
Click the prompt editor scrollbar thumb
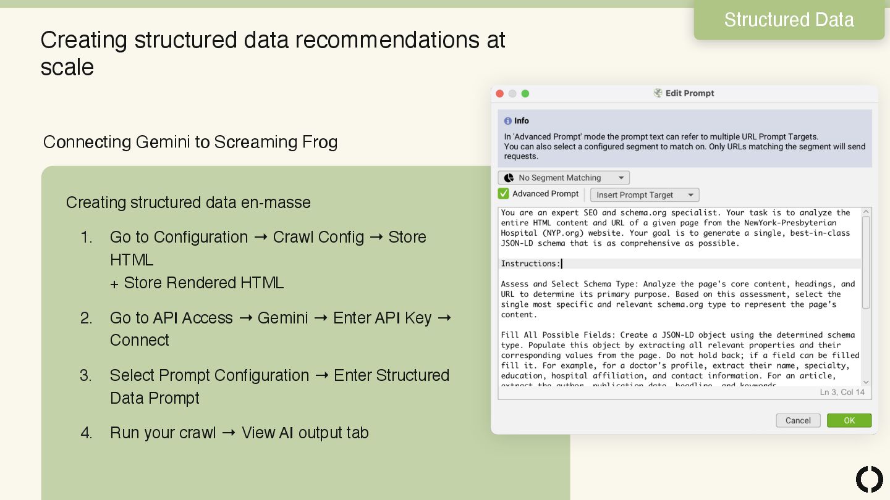click(866, 262)
